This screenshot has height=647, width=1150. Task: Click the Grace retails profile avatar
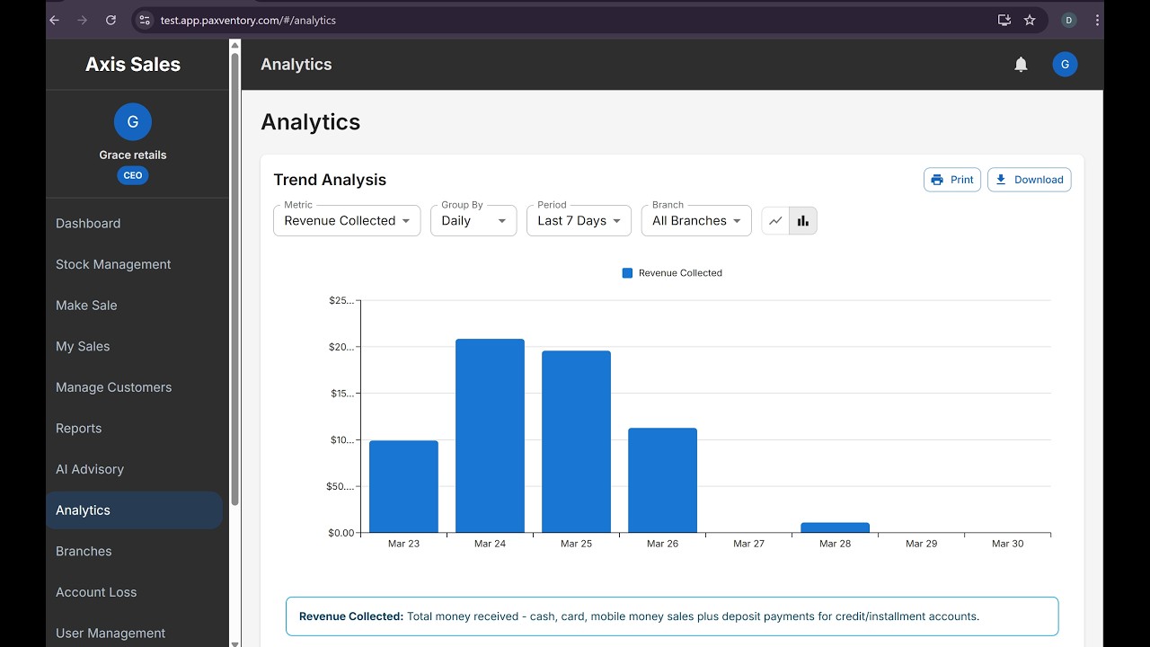(133, 121)
